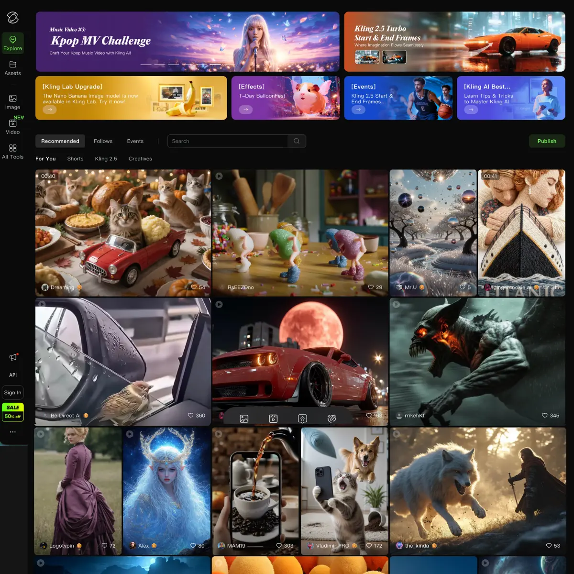Screen dimensions: 574x574
Task: Open the Image tool from the sidebar
Action: point(12,102)
